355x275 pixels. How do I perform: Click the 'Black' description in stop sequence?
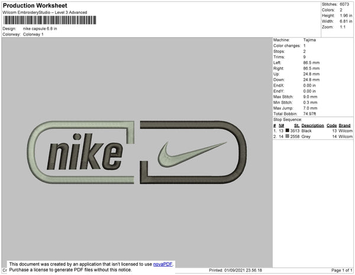click(306, 131)
